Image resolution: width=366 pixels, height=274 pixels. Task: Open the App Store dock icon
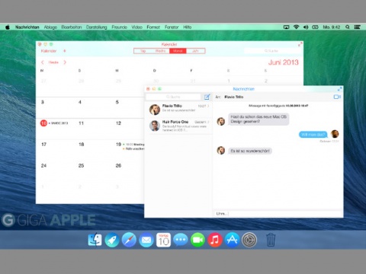click(x=232, y=240)
